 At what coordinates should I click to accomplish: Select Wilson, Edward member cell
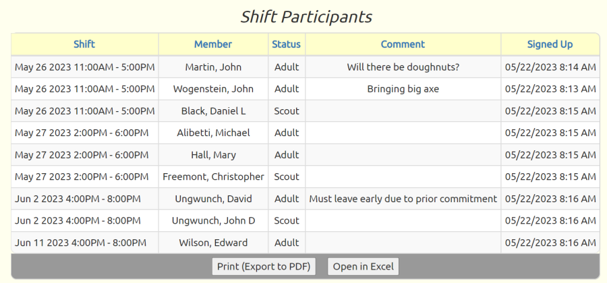point(213,243)
